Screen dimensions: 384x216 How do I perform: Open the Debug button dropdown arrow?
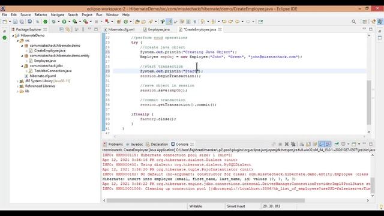tap(59, 22)
